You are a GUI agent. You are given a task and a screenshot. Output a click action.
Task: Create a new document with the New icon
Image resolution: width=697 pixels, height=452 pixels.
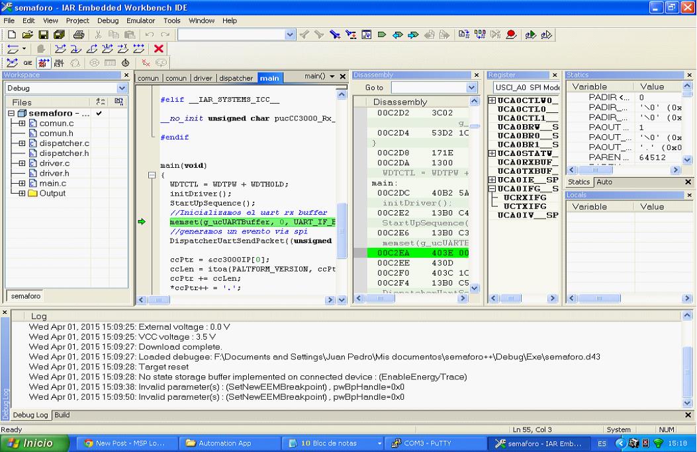pyautogui.click(x=12, y=34)
